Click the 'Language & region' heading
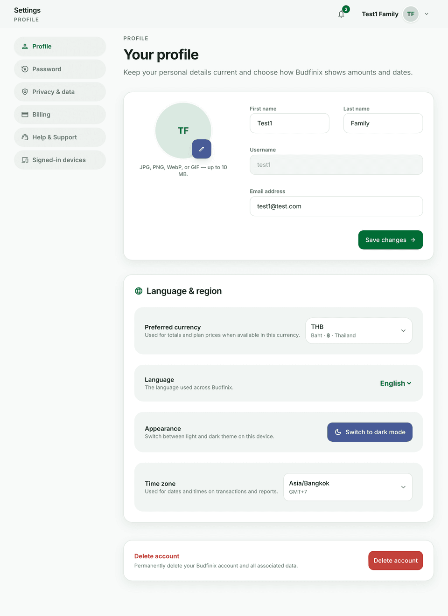The width and height of the screenshot is (448, 616). tap(184, 291)
